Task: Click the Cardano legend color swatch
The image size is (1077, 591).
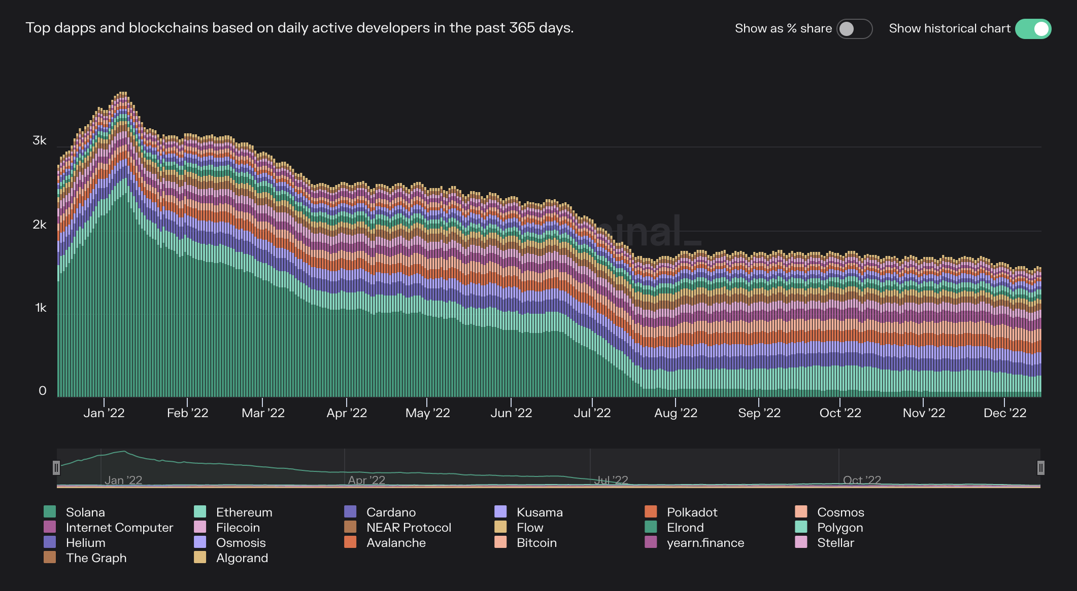Action: coord(350,511)
